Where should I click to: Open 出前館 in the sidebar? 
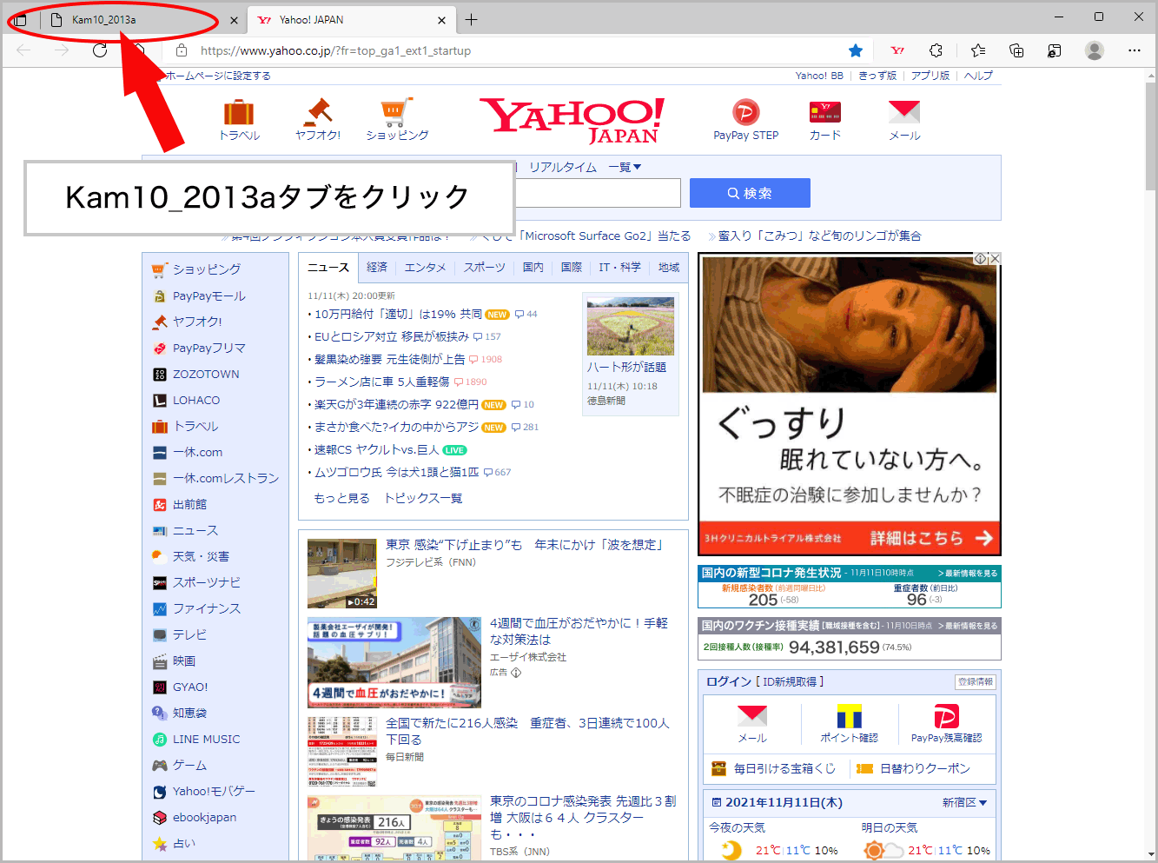tap(189, 505)
